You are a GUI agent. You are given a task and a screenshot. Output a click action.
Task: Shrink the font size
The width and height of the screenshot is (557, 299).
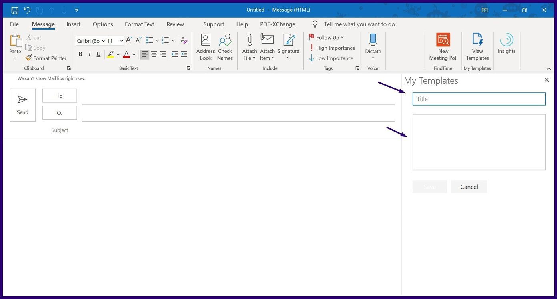click(138, 40)
